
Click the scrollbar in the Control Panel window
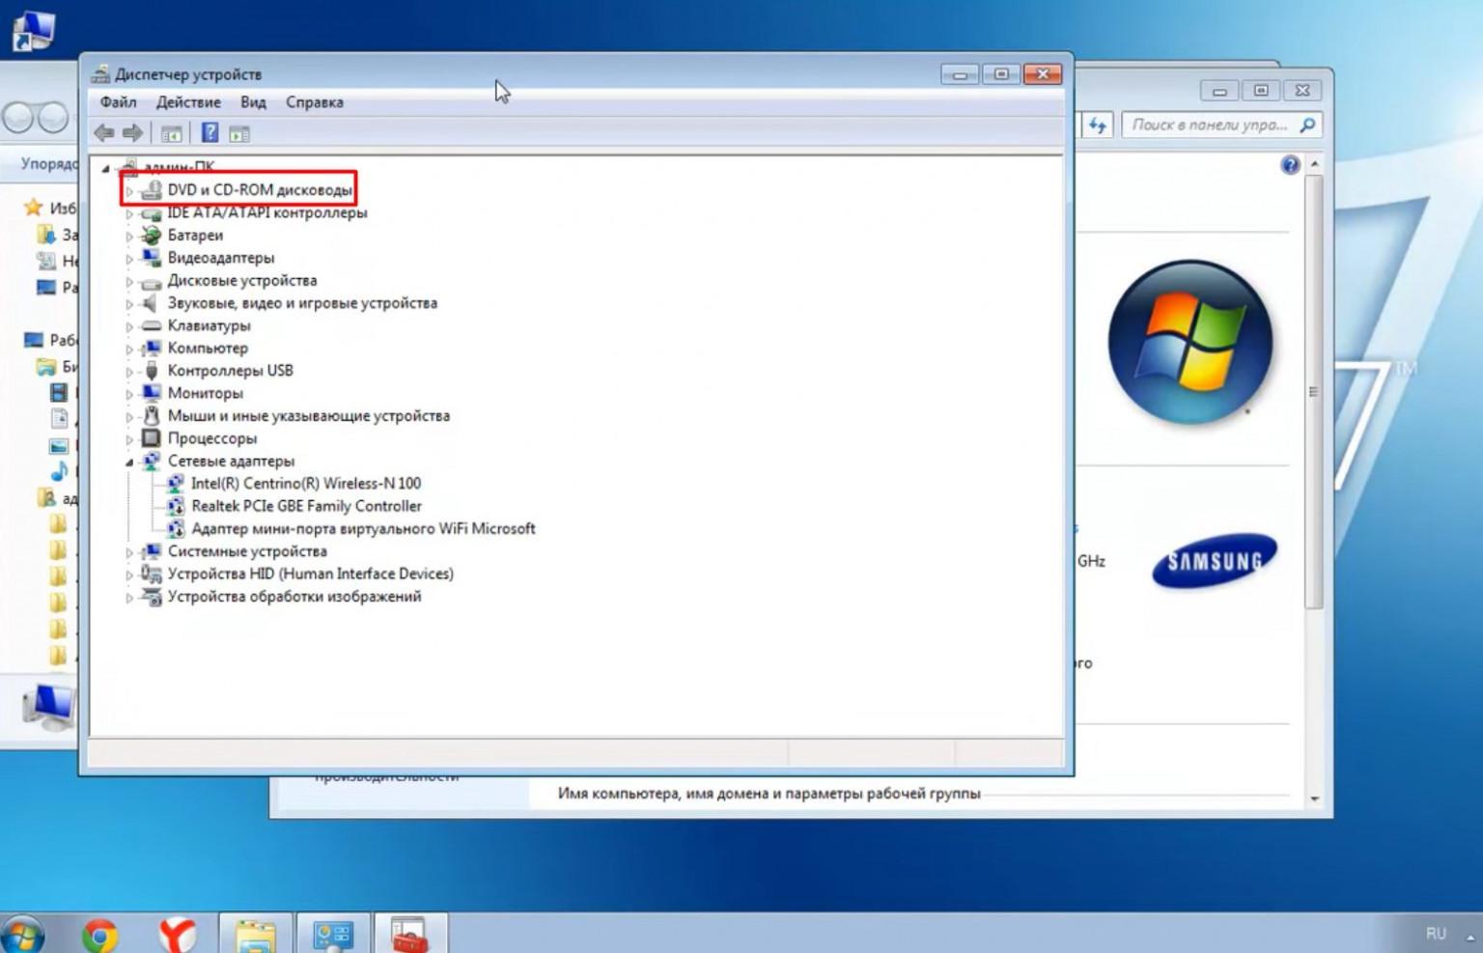[x=1314, y=391]
